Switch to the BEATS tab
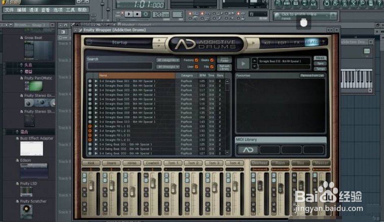Image resolution: width=384 pixels, height=222 pixels. (312, 42)
